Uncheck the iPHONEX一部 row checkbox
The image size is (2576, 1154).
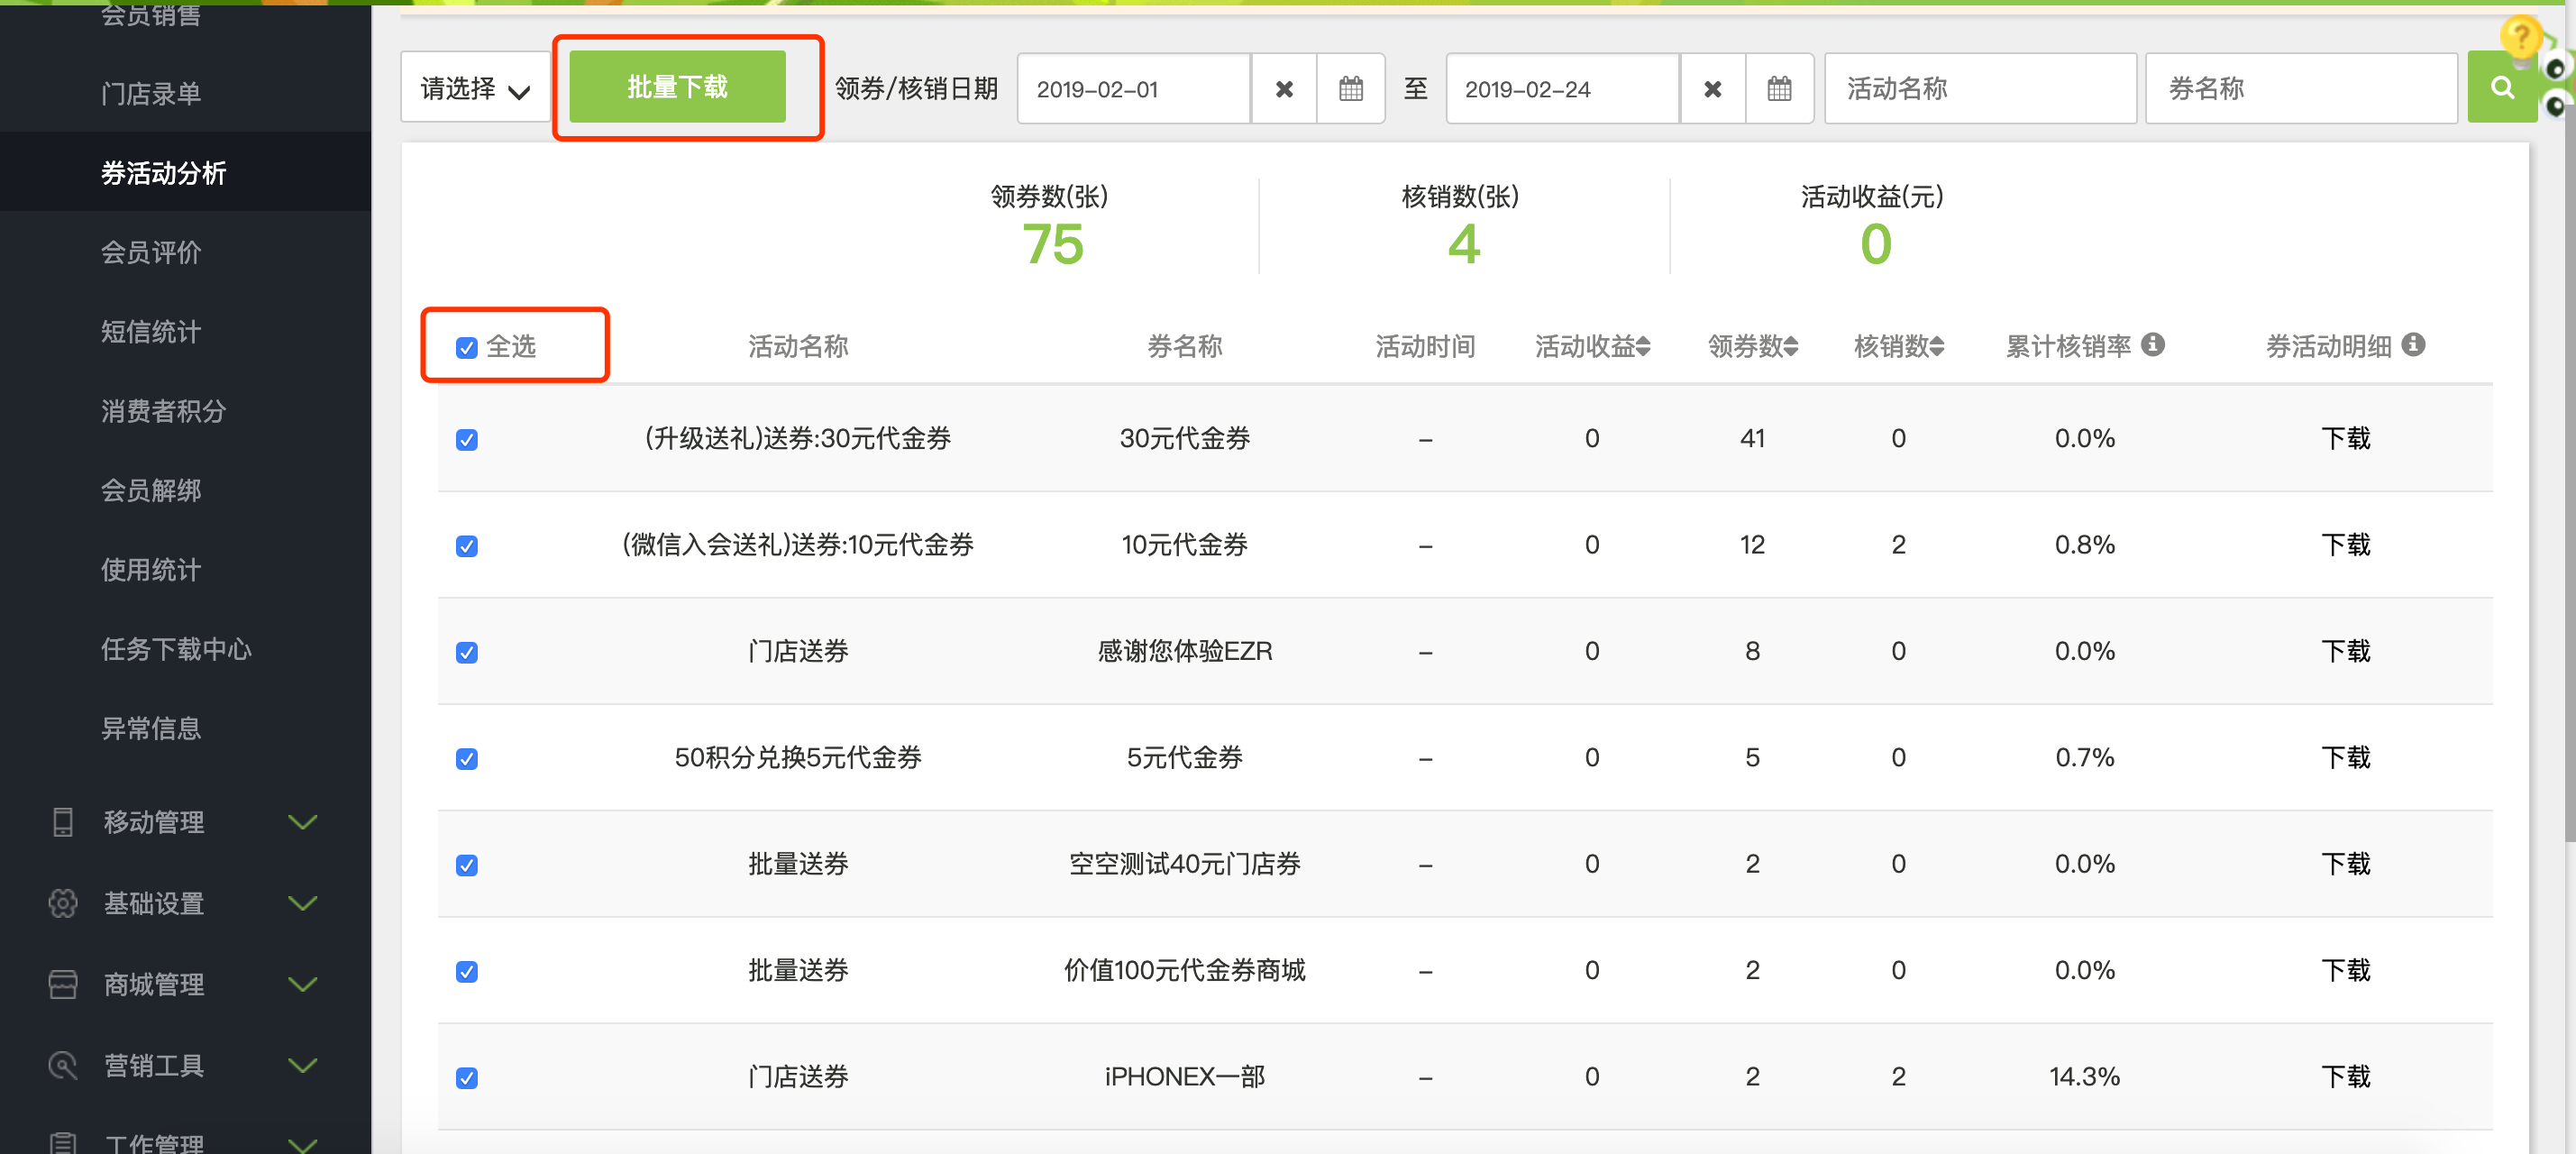click(466, 1078)
